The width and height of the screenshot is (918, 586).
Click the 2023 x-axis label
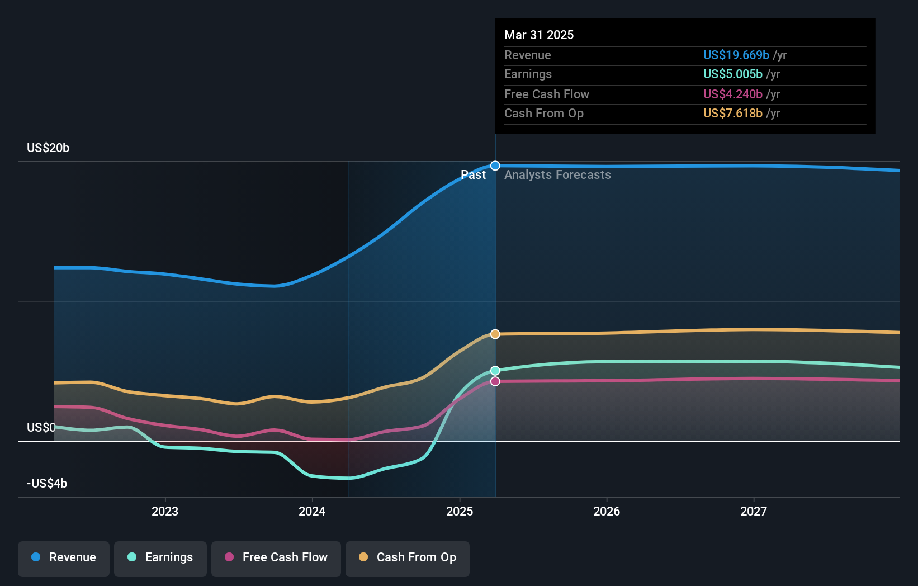pyautogui.click(x=165, y=511)
